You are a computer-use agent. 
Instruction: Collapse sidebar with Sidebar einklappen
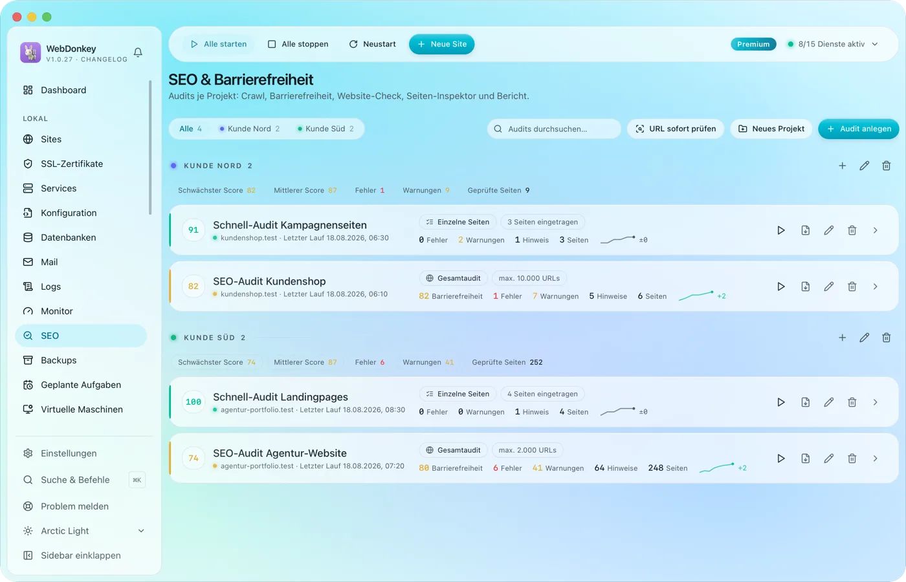pos(81,555)
